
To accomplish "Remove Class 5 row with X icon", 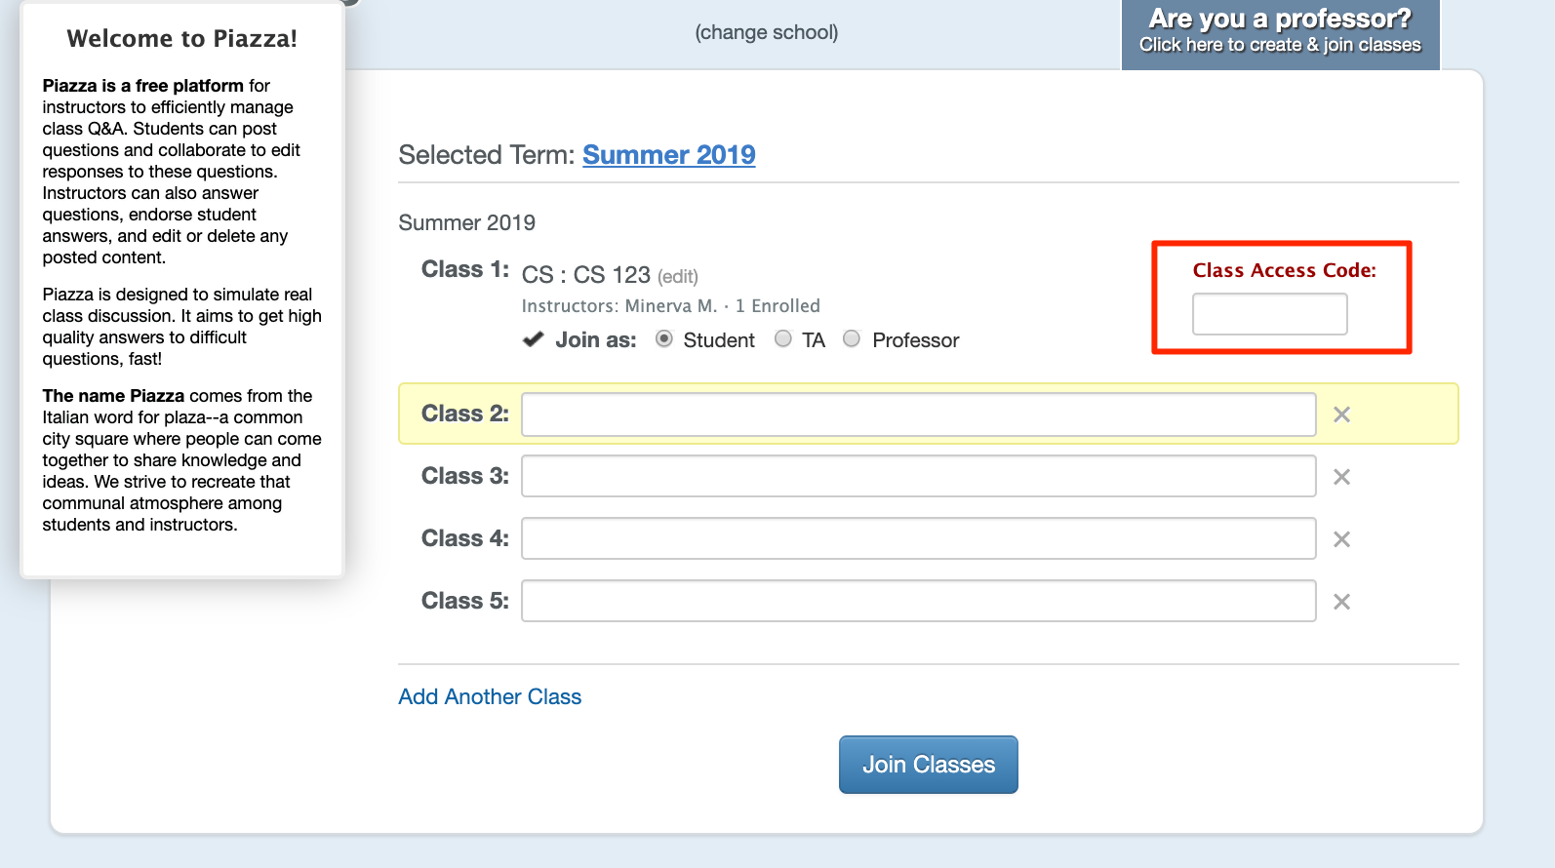I will tap(1341, 602).
